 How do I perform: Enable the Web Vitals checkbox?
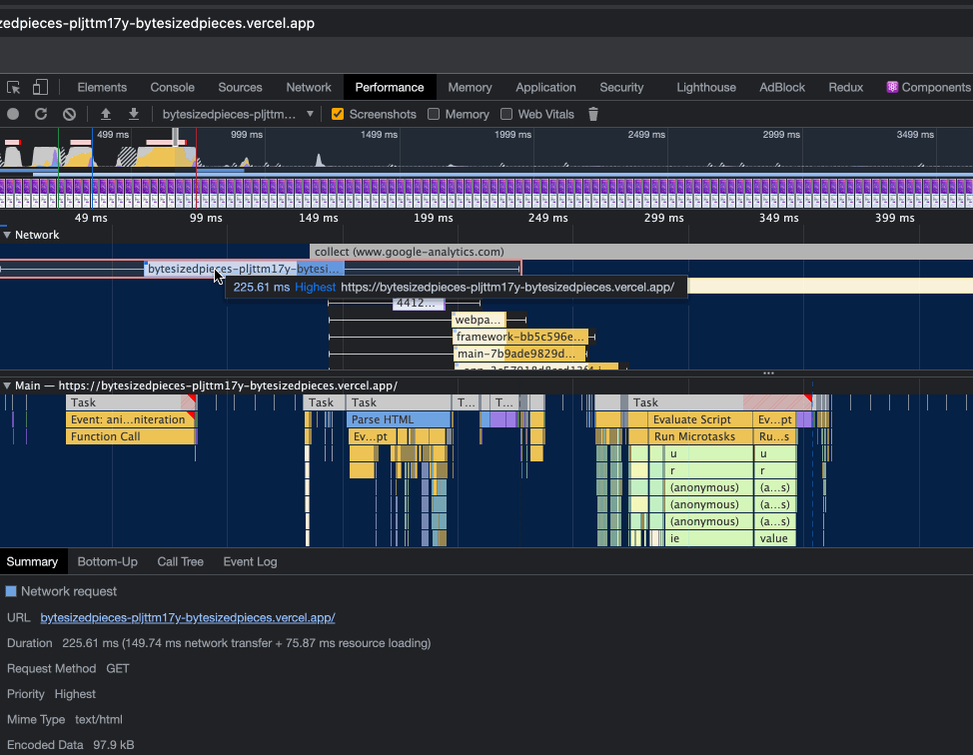(x=508, y=114)
